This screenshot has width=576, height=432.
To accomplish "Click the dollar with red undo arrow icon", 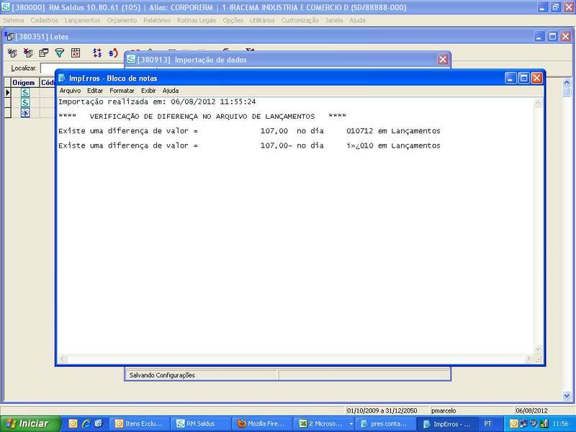I will (x=113, y=53).
